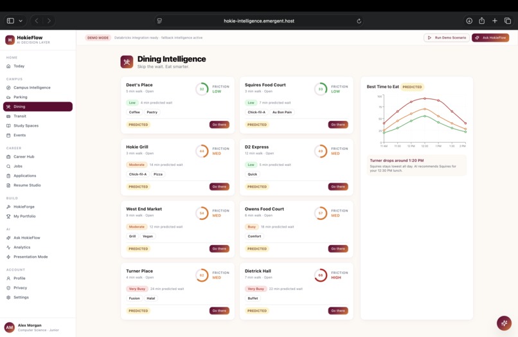The height and width of the screenshot is (337, 518).
Task: Click the page reader icon in address bar
Action: click(159, 21)
